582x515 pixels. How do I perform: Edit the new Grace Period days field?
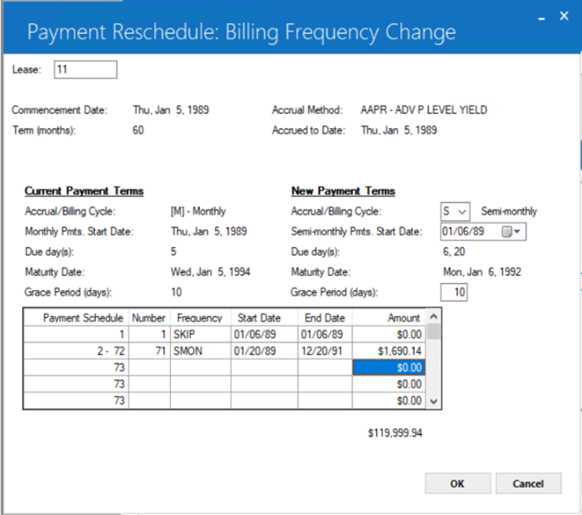[x=454, y=292]
